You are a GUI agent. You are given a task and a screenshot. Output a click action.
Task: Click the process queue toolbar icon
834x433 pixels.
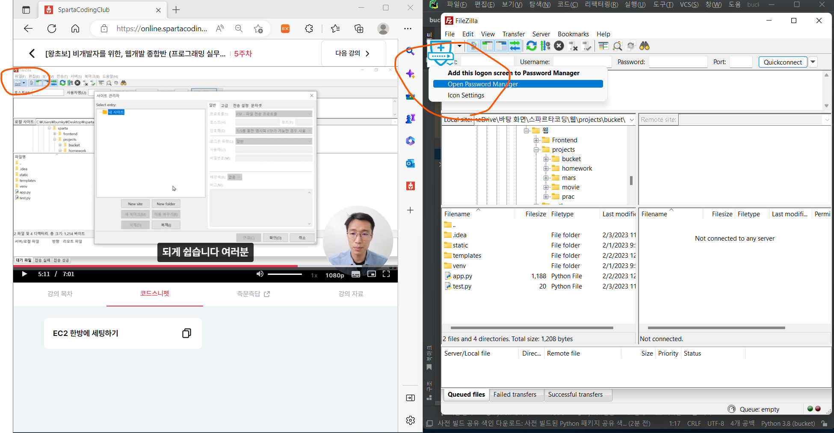tap(545, 46)
